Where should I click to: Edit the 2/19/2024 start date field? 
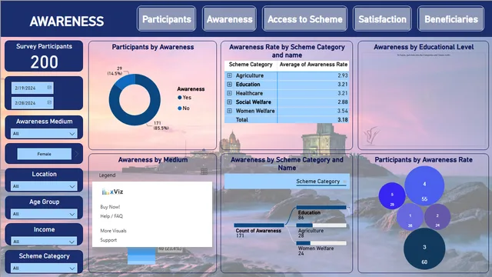coord(32,88)
